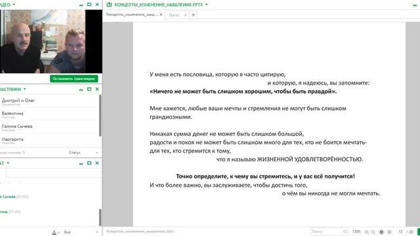The height and width of the screenshot is (236, 420).
Task: Open the Участники panel dropdown arrow
Action: (25, 89)
